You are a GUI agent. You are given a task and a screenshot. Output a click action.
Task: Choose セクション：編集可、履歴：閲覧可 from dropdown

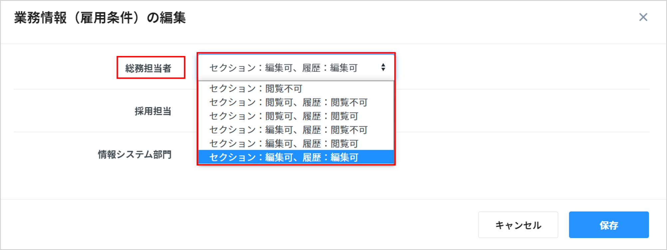pyautogui.click(x=284, y=144)
